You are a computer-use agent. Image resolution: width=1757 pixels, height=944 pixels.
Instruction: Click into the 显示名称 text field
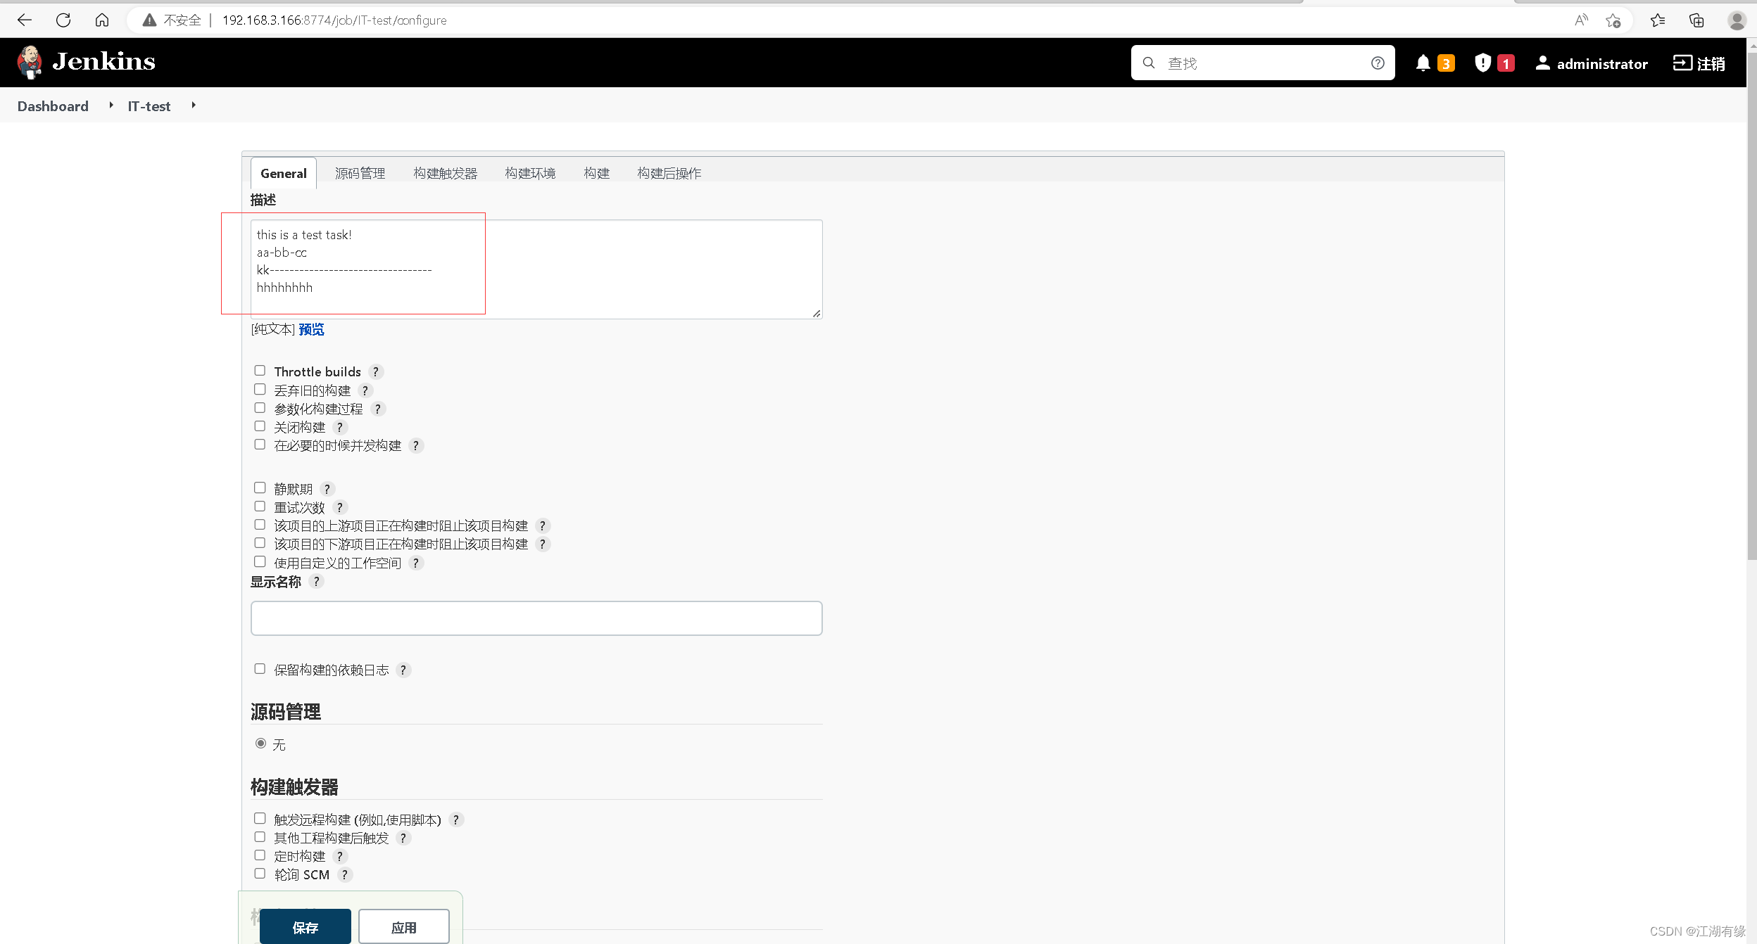click(536, 618)
